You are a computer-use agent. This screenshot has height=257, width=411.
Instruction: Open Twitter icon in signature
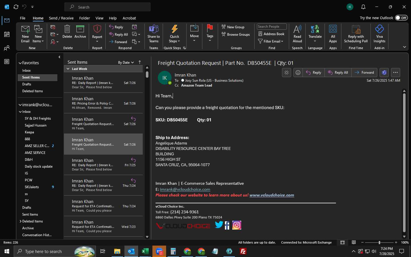219,225
